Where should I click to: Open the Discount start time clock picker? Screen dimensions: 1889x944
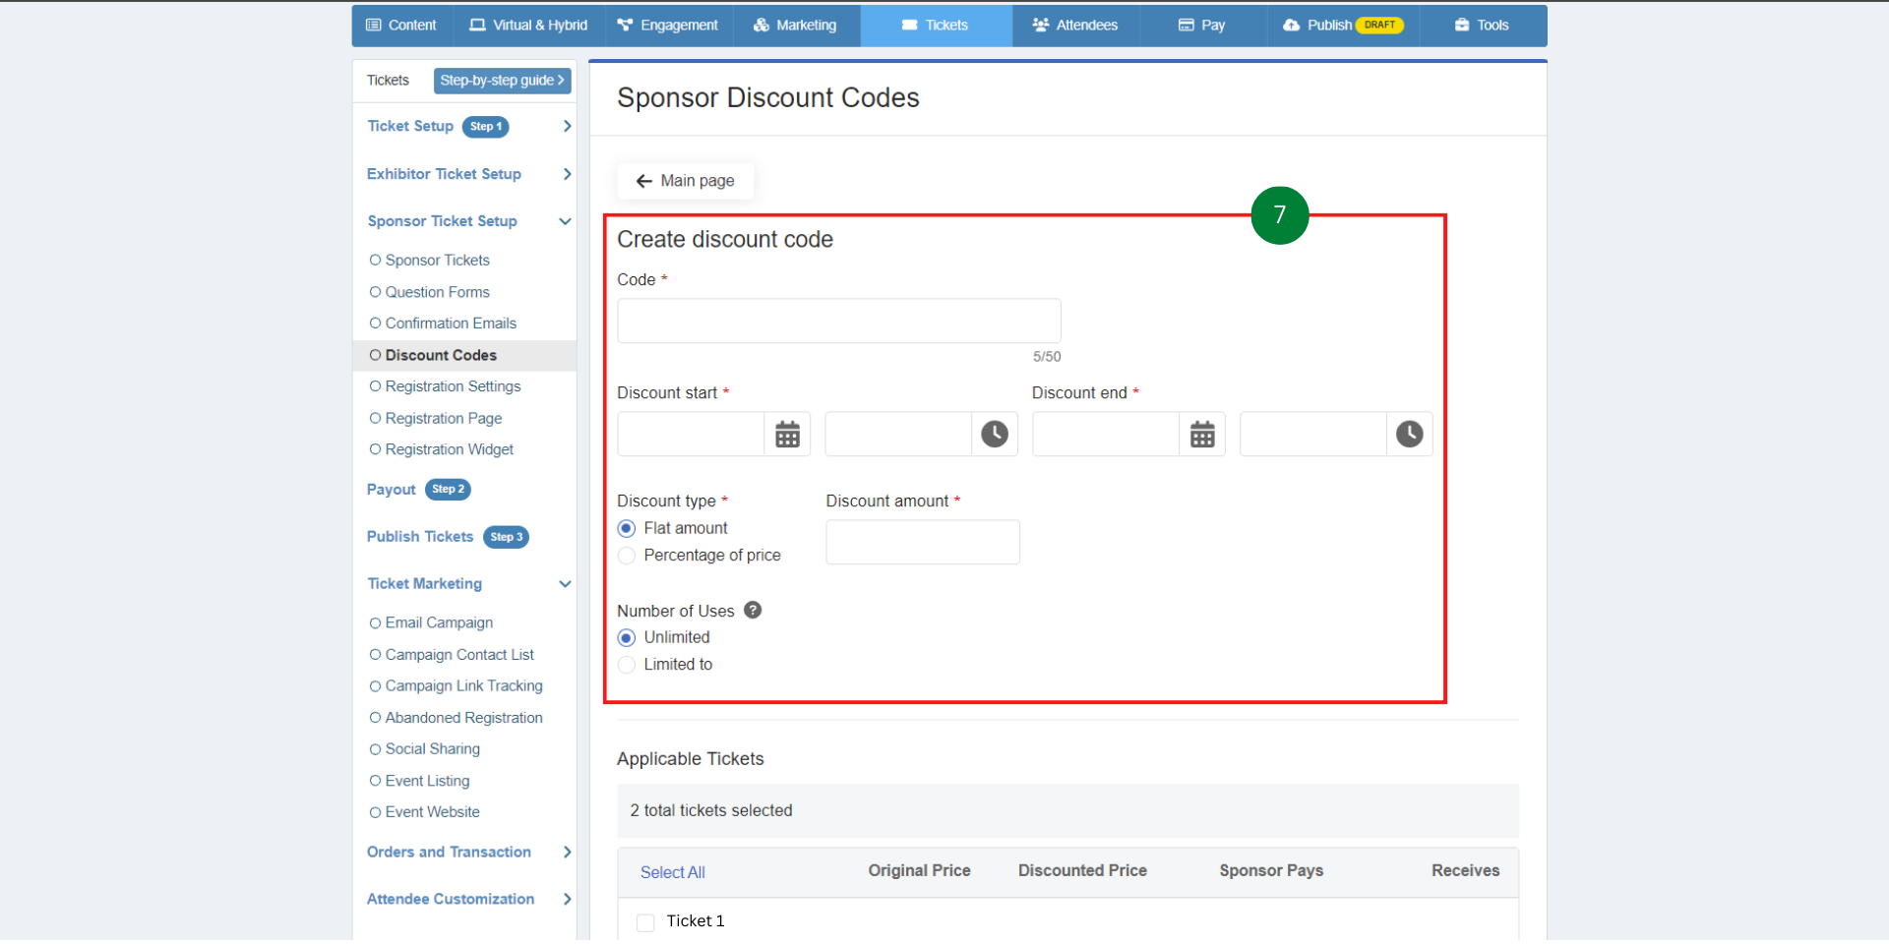coord(995,434)
